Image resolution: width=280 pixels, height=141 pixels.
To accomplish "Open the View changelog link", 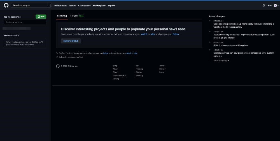I will [x=221, y=61].
